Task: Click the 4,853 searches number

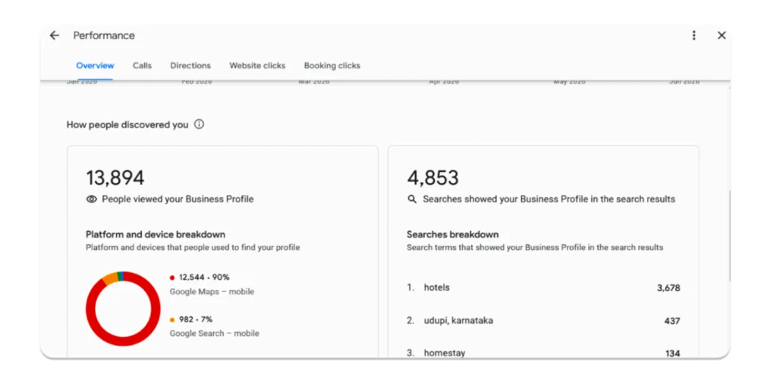Action: pos(433,178)
